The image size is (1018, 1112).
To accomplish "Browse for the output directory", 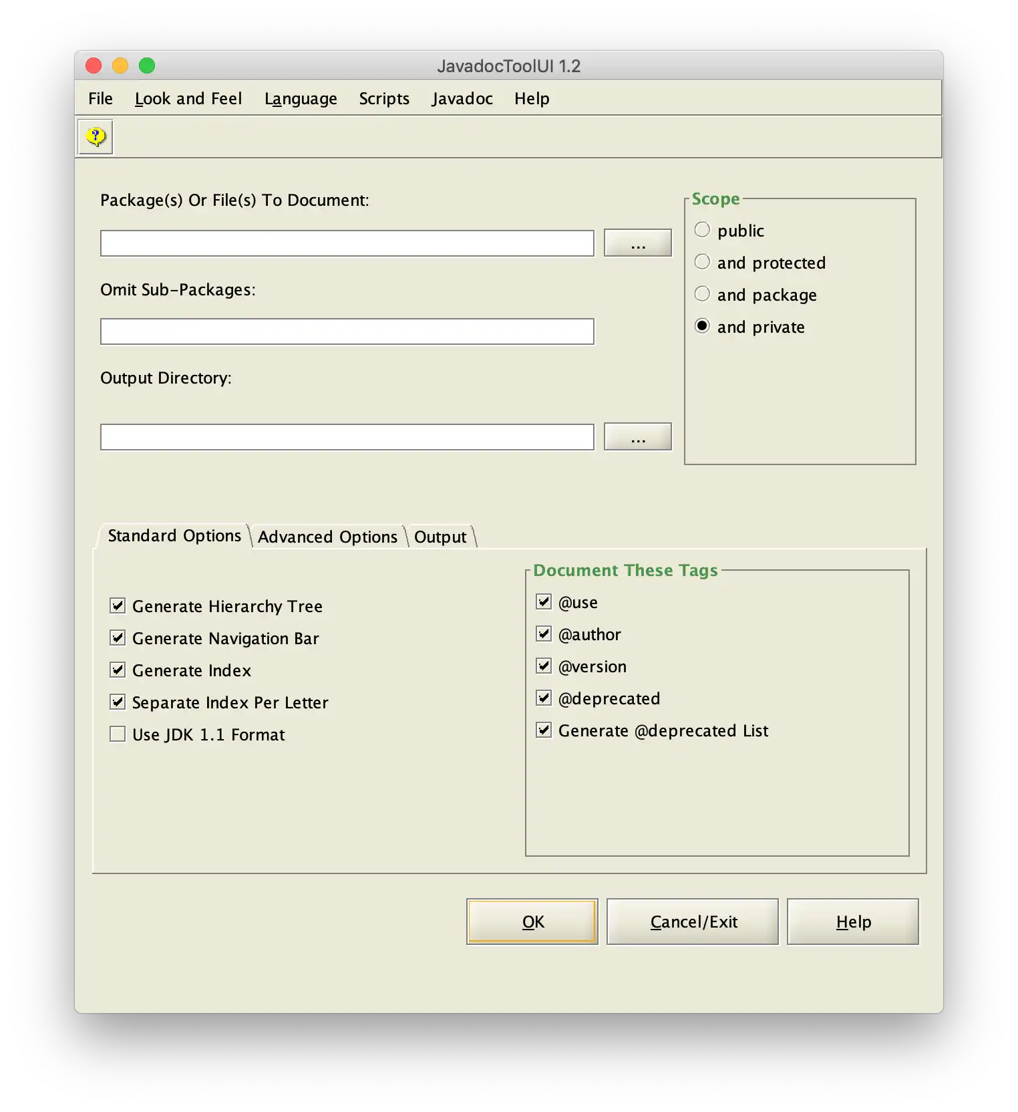I will tap(638, 436).
